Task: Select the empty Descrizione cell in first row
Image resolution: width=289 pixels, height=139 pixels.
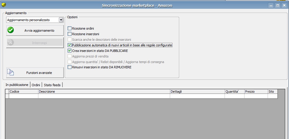Action: 104,96
